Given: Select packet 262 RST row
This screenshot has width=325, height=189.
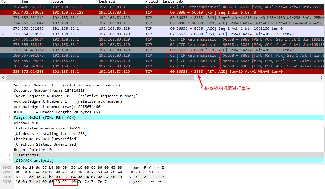Looking at the screenshot, I should [162, 12].
